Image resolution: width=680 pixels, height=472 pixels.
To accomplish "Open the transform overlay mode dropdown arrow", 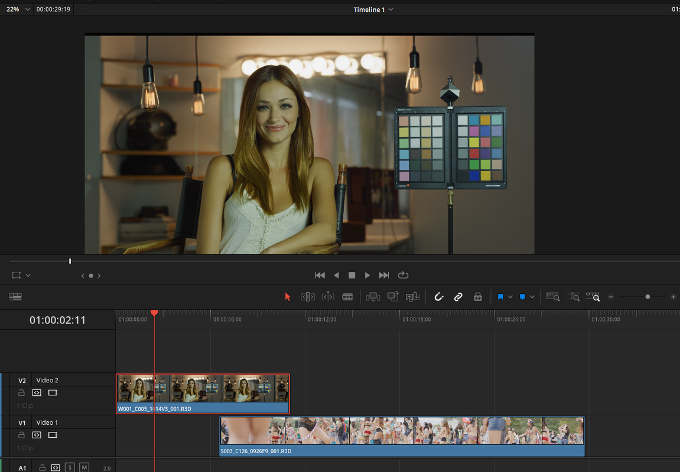I will [x=28, y=276].
